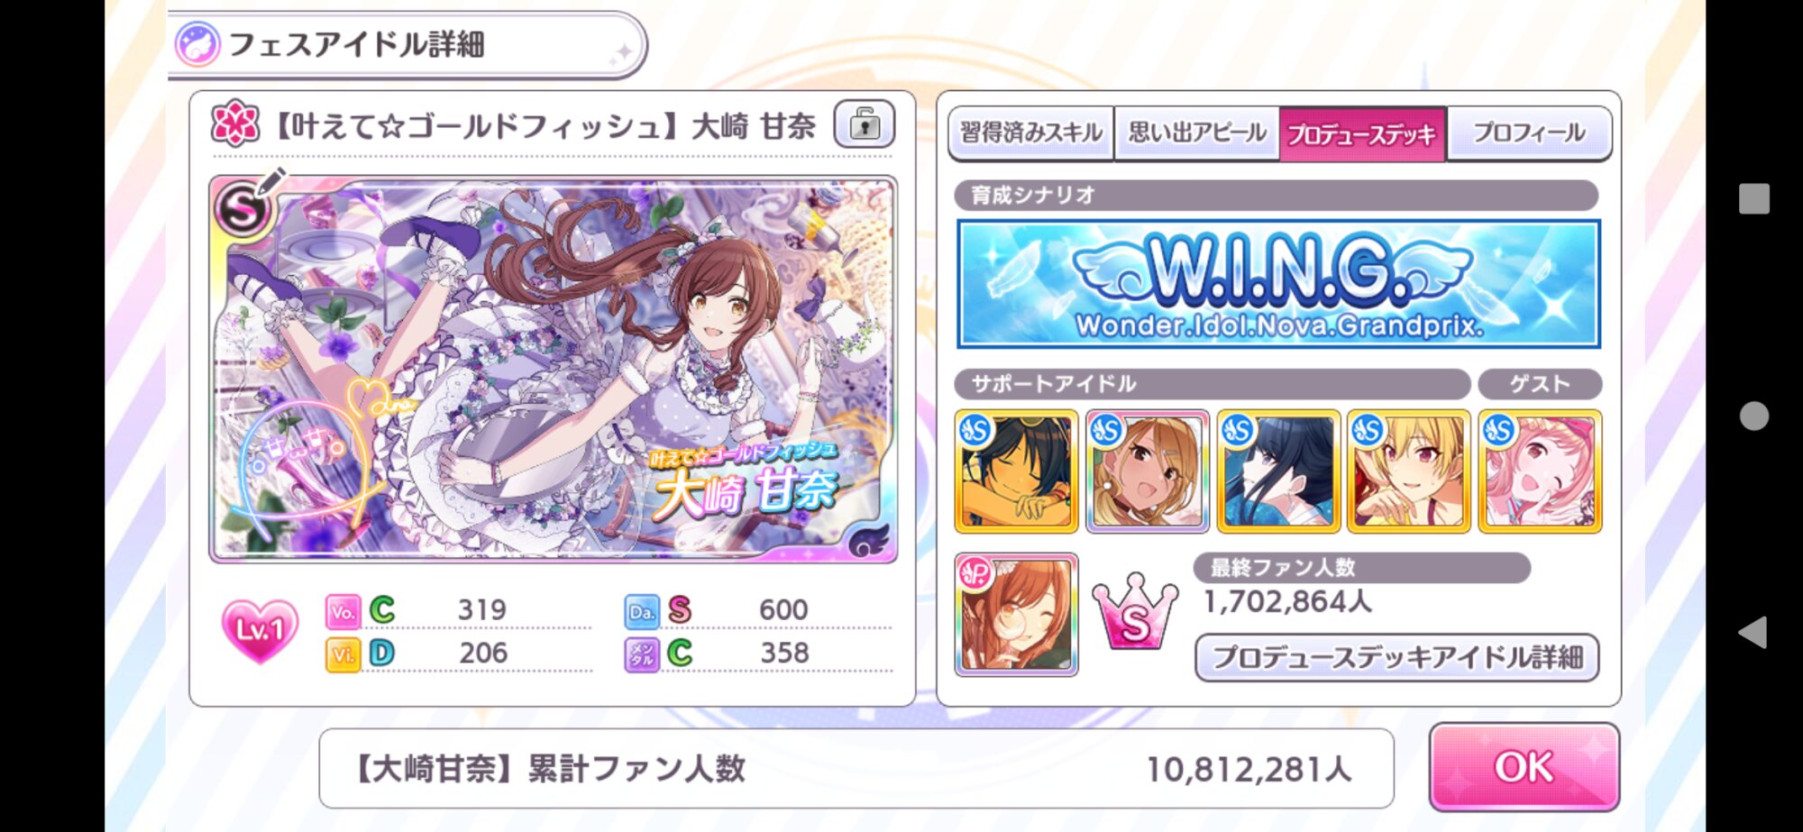Tap the S rank crown icon
Image resolution: width=1803 pixels, height=832 pixels.
point(1135,611)
